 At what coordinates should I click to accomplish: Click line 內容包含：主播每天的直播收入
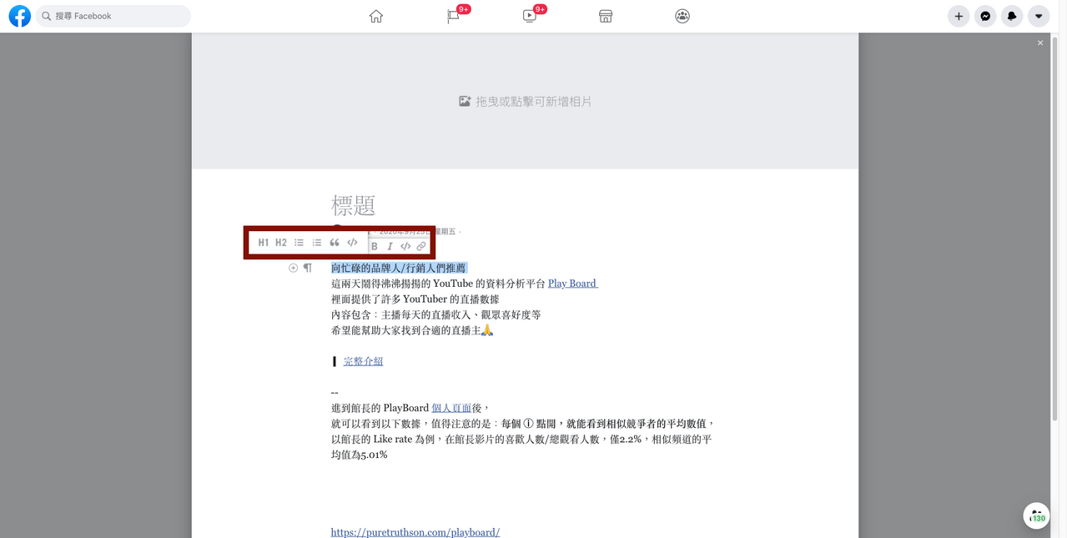pos(436,314)
